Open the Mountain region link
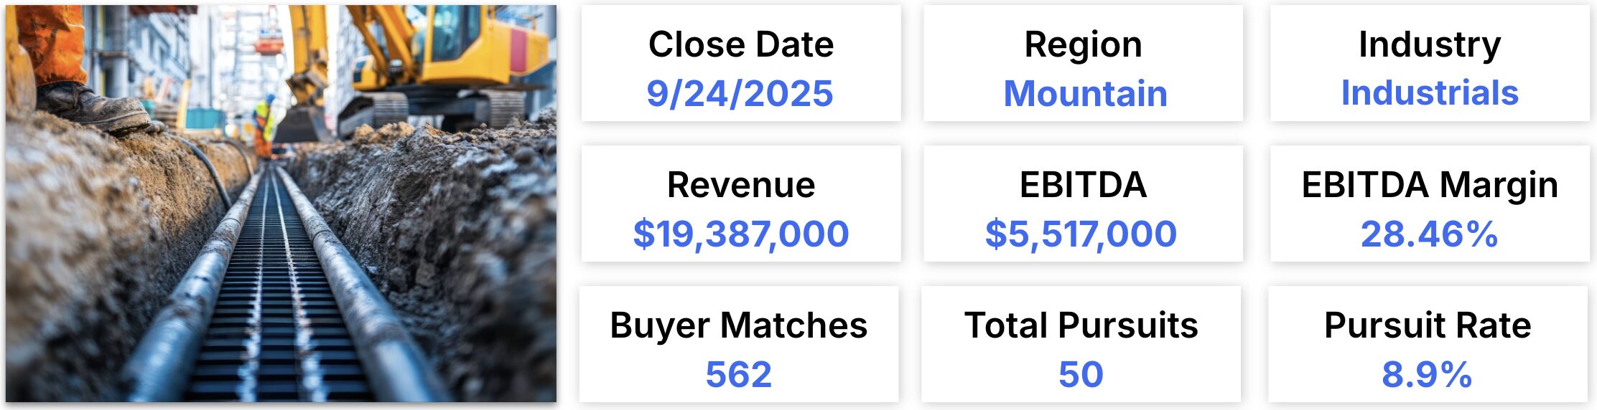The image size is (1597, 410). coord(1085,93)
